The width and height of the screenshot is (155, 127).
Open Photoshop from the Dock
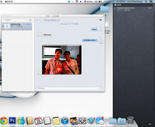[x=12, y=120]
